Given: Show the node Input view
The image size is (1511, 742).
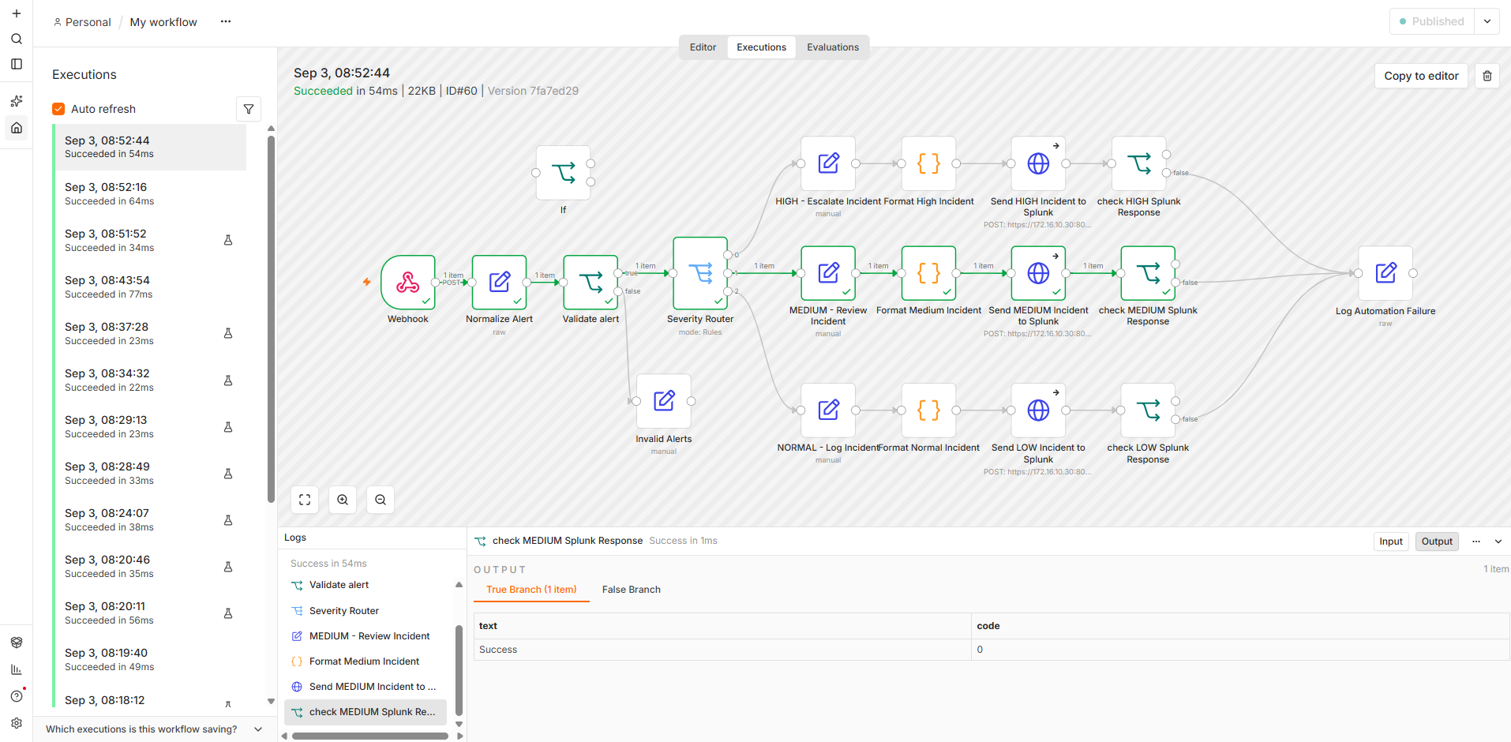Looking at the screenshot, I should (x=1391, y=542).
